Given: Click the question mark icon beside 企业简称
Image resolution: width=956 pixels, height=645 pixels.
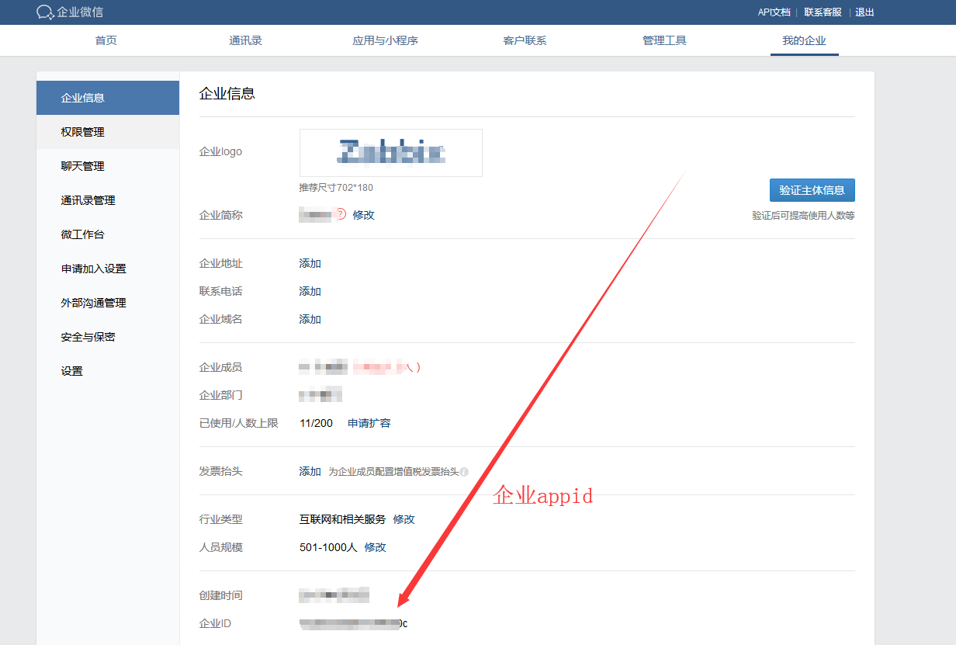Looking at the screenshot, I should (x=341, y=215).
